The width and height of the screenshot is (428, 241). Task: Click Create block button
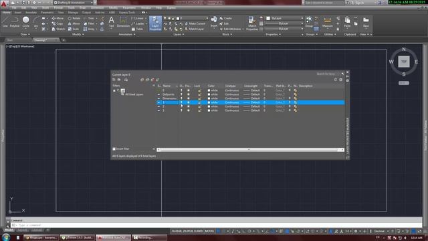(226, 18)
